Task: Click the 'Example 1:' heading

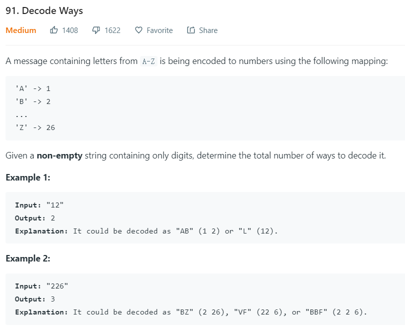Action: click(28, 177)
